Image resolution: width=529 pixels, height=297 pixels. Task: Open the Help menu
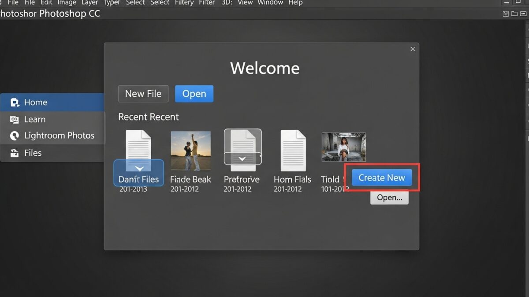[295, 3]
